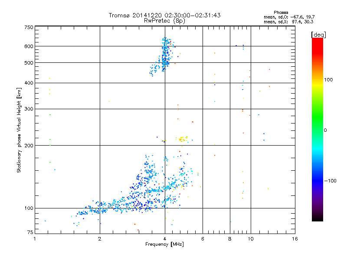
Task: Click the plot title 'Tromsø 20141220 02:30:00-02:31:43'
Action: click(x=164, y=15)
